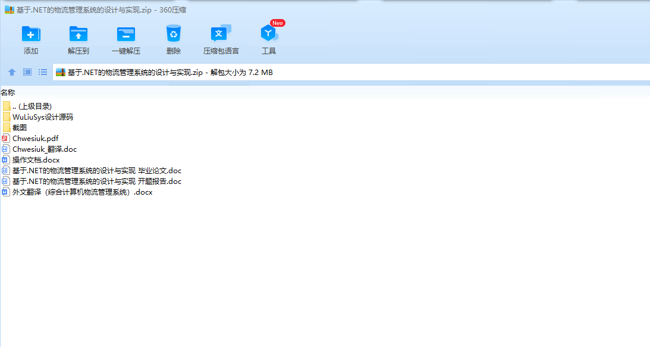Switch to list view mode button
This screenshot has height=347, width=650.
(43, 72)
